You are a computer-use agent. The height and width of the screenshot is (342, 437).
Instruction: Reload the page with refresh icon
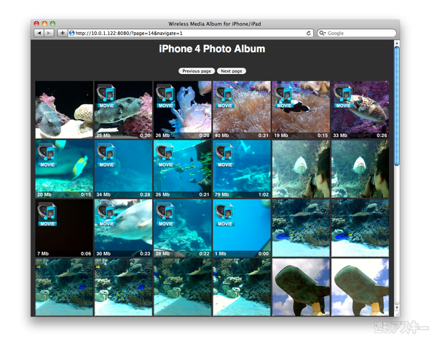pyautogui.click(x=309, y=33)
